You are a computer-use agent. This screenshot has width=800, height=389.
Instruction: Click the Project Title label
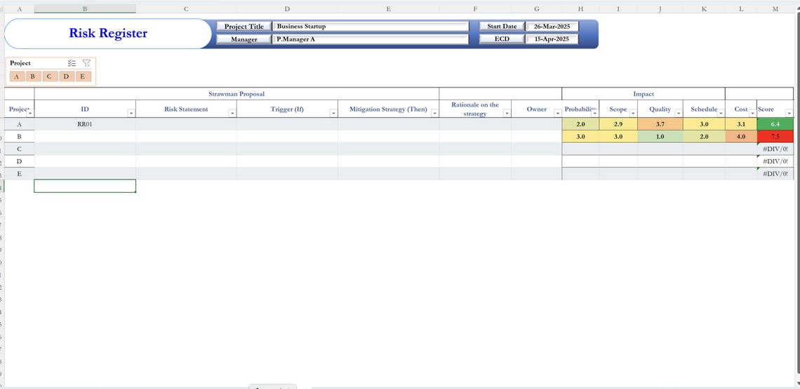point(244,27)
